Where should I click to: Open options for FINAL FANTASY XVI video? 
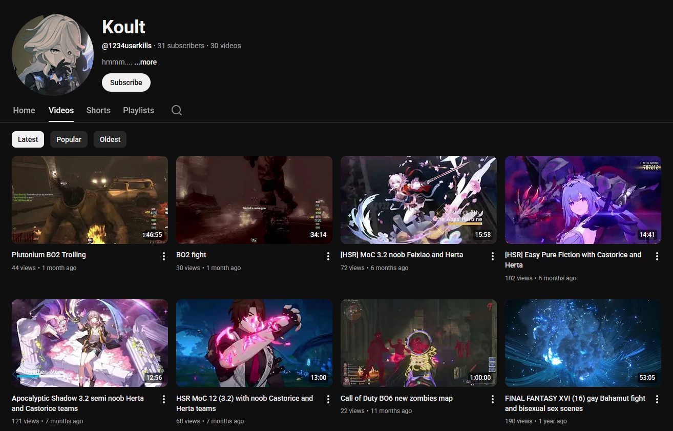click(x=657, y=400)
